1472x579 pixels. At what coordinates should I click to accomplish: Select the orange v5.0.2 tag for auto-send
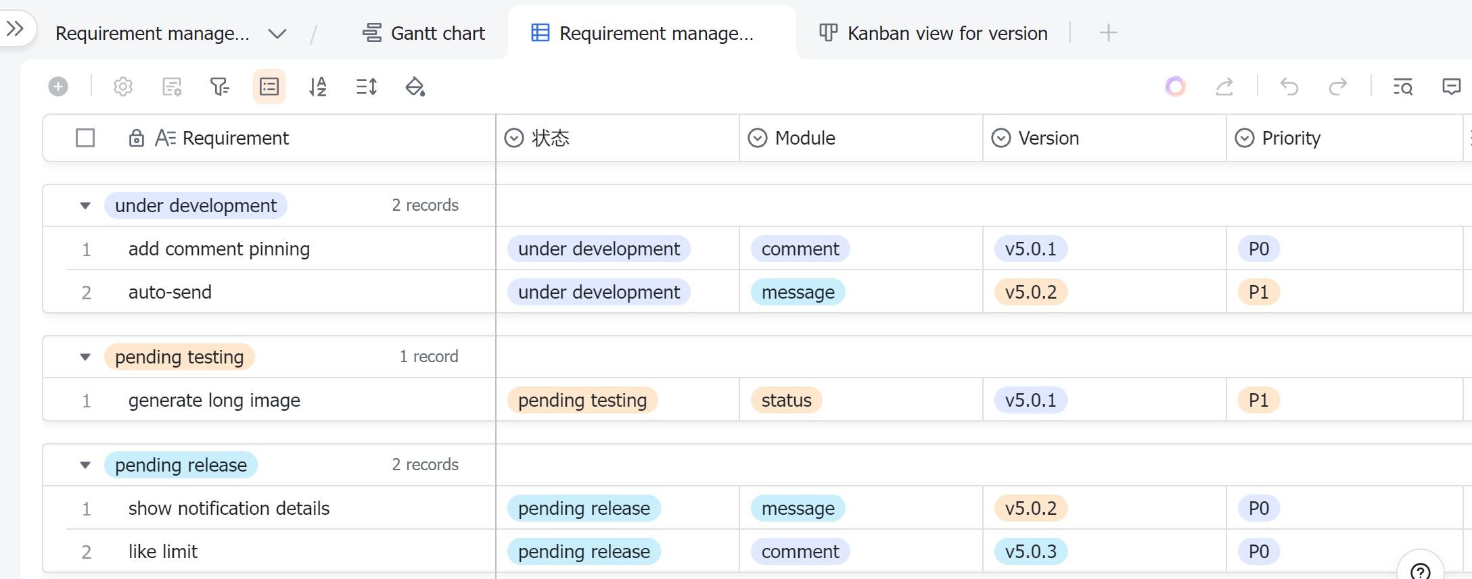pyautogui.click(x=1030, y=292)
